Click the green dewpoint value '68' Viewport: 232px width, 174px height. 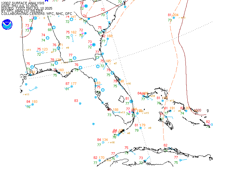50,30
